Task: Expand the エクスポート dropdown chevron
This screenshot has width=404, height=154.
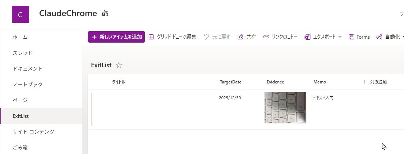Action: pyautogui.click(x=340, y=37)
